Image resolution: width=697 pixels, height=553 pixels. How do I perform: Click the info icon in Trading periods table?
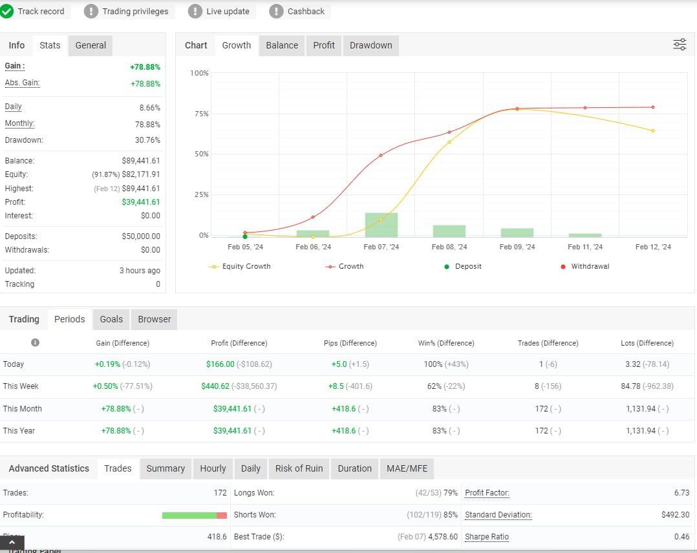(35, 342)
